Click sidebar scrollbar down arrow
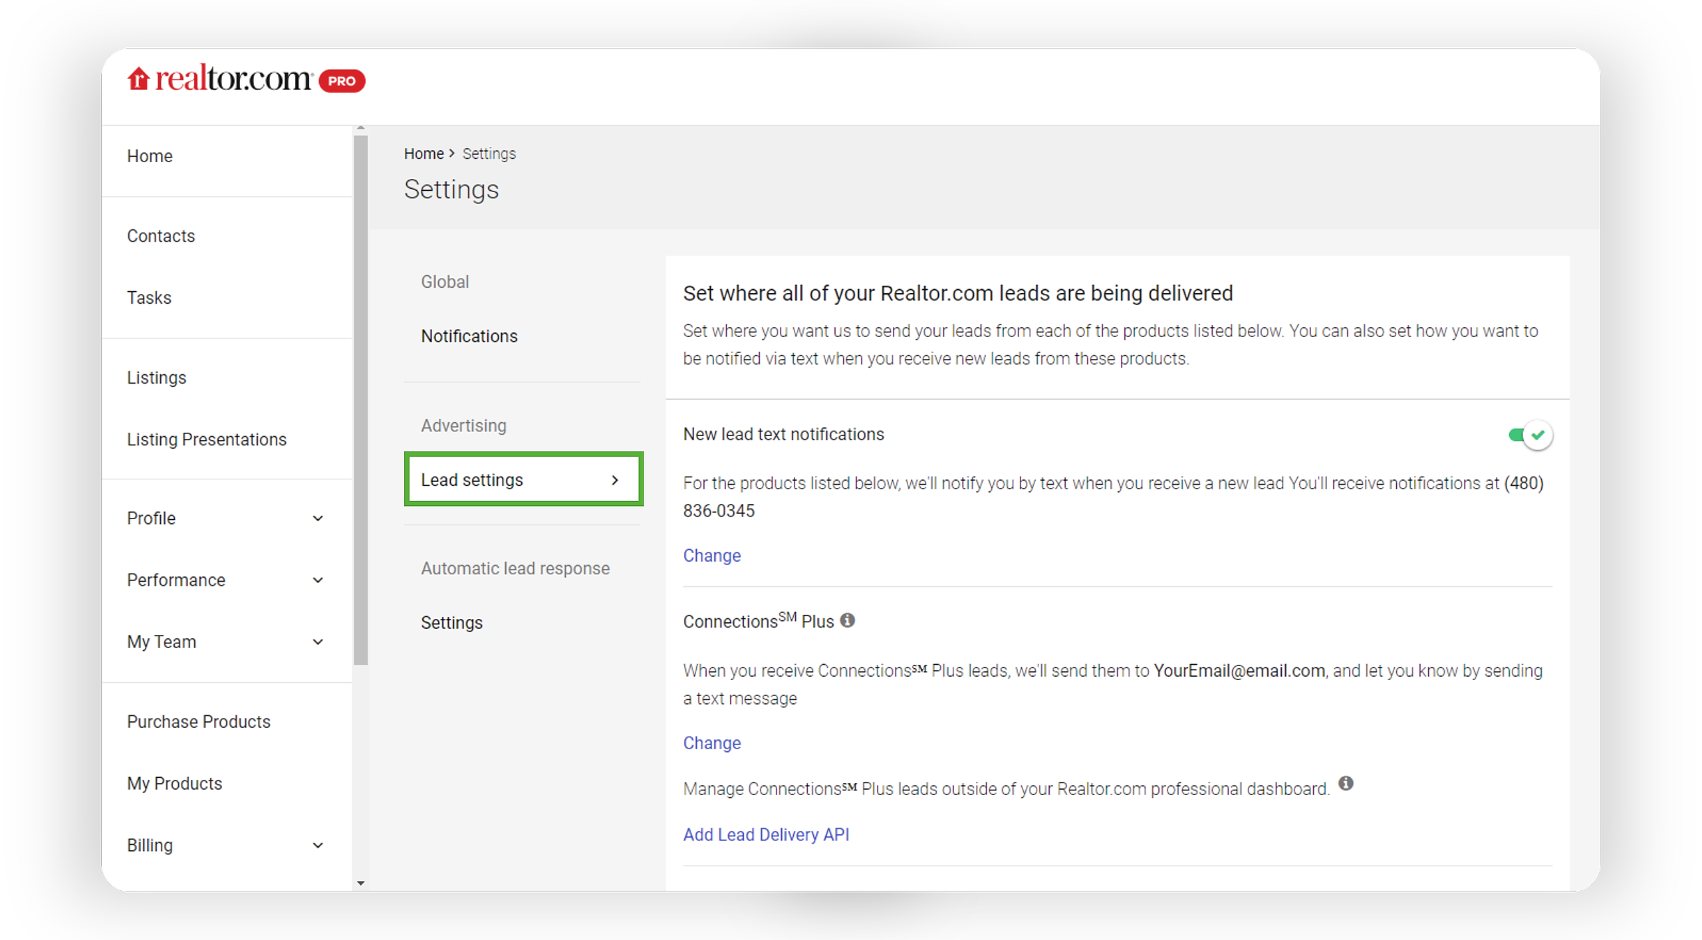 coord(361,883)
